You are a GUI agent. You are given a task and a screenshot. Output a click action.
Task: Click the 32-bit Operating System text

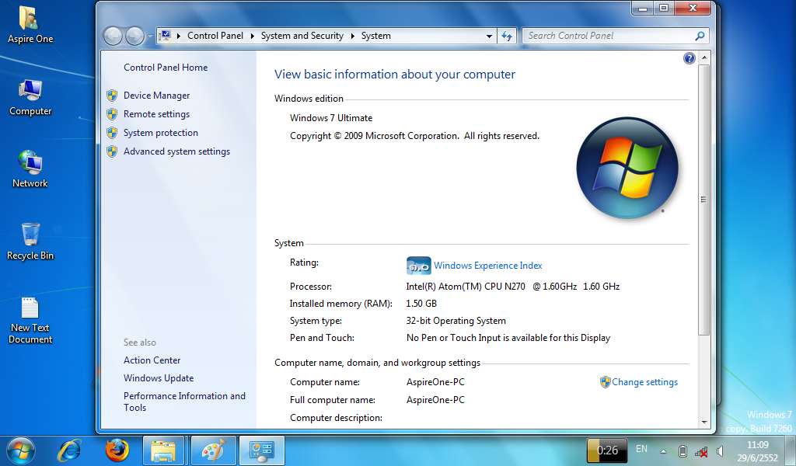pos(456,321)
